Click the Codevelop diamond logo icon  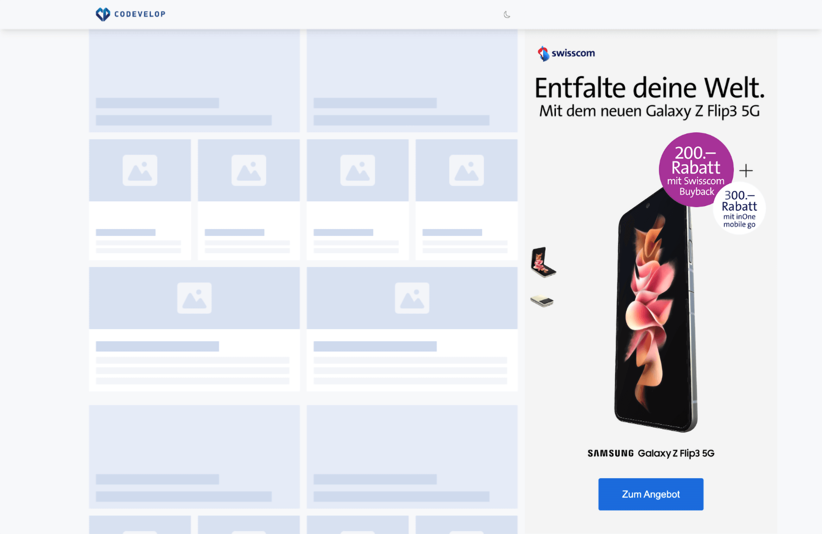click(103, 14)
